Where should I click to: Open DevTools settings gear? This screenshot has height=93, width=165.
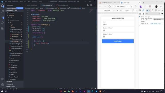click(152, 10)
